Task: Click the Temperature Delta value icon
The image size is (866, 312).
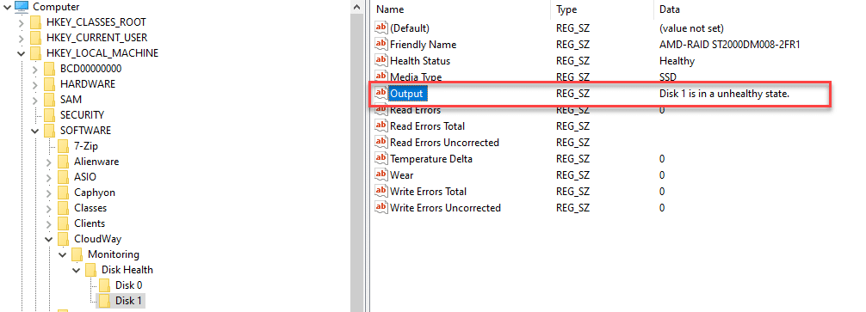Action: pyautogui.click(x=381, y=159)
